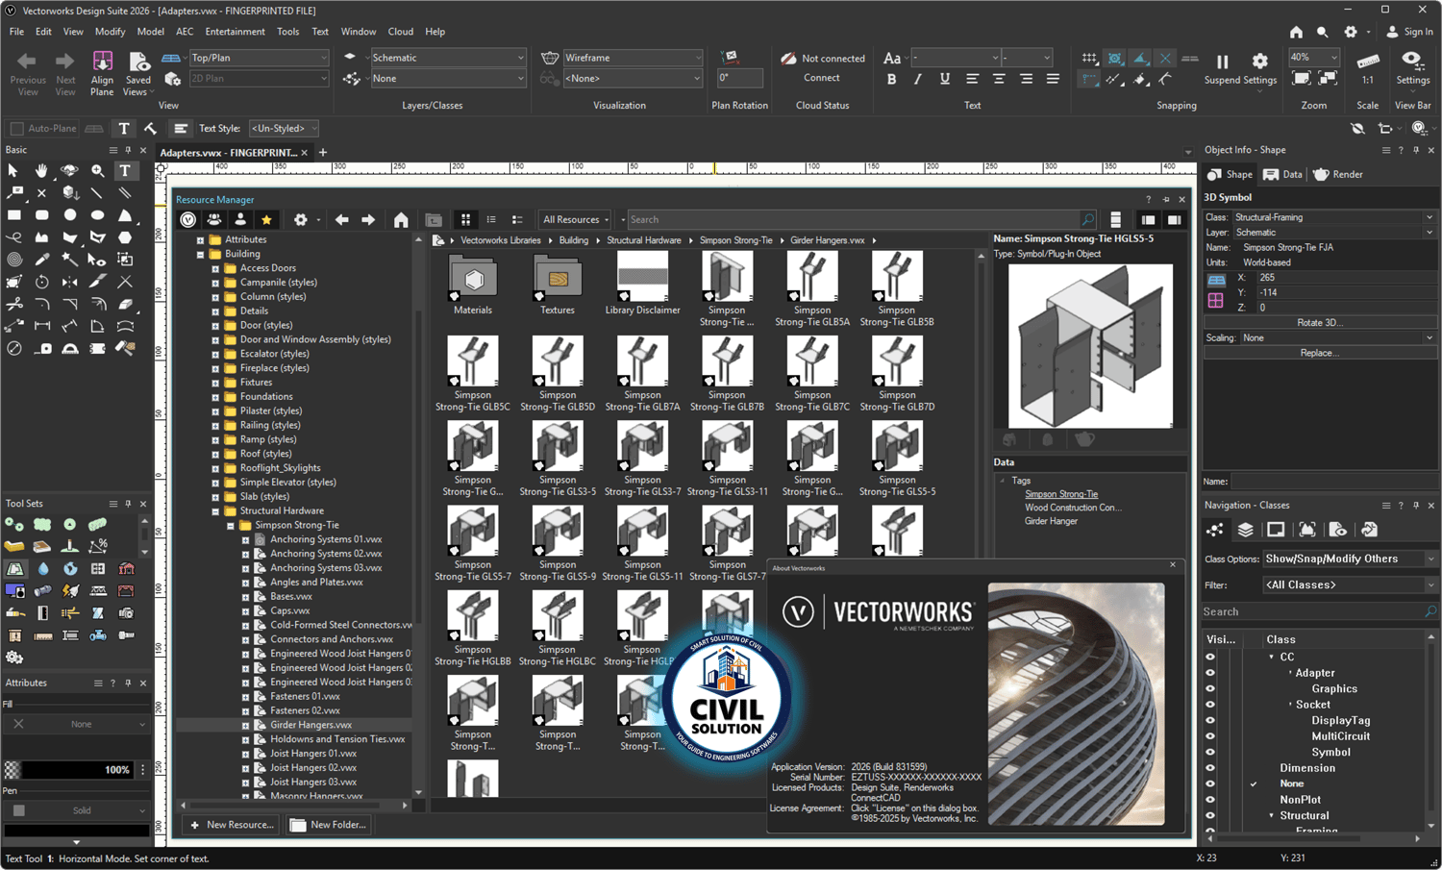This screenshot has height=870, width=1442.
Task: Select the Pan hand tool
Action: (x=41, y=170)
